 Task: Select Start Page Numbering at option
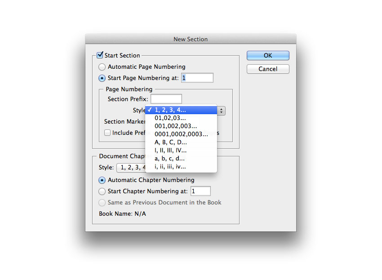(102, 78)
